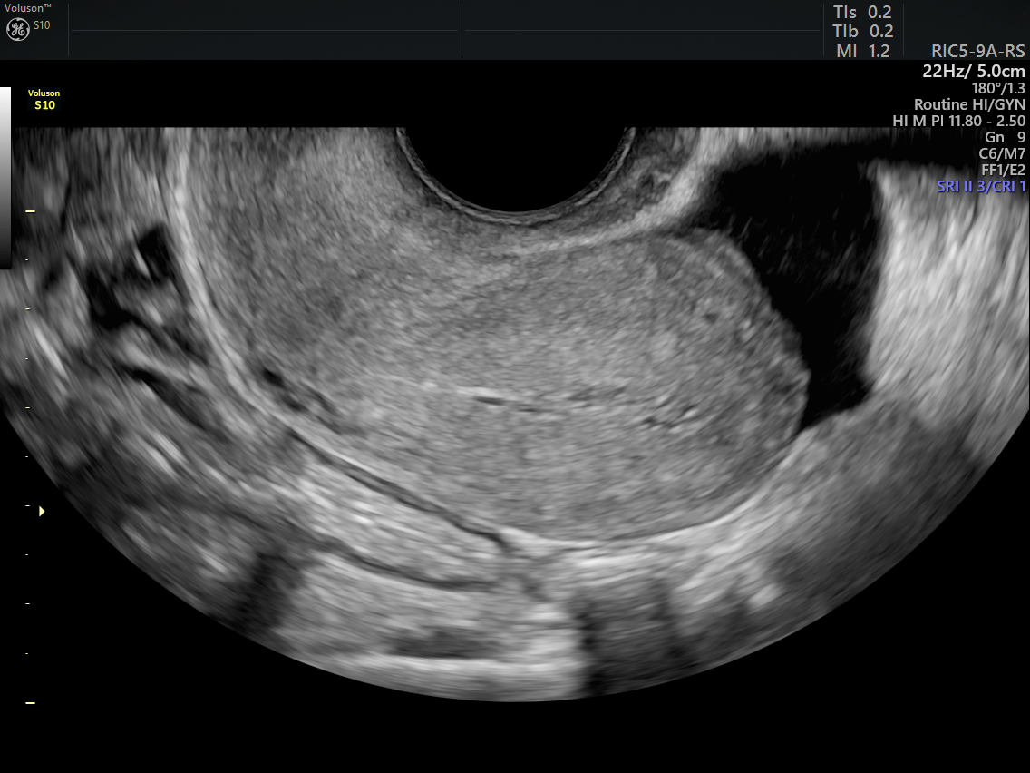Click 'HI M PI 11.80 - 2.50' text

pyautogui.click(x=959, y=121)
